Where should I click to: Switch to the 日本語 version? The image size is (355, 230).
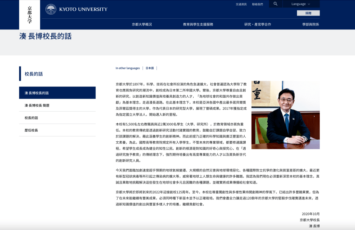pyautogui.click(x=150, y=68)
